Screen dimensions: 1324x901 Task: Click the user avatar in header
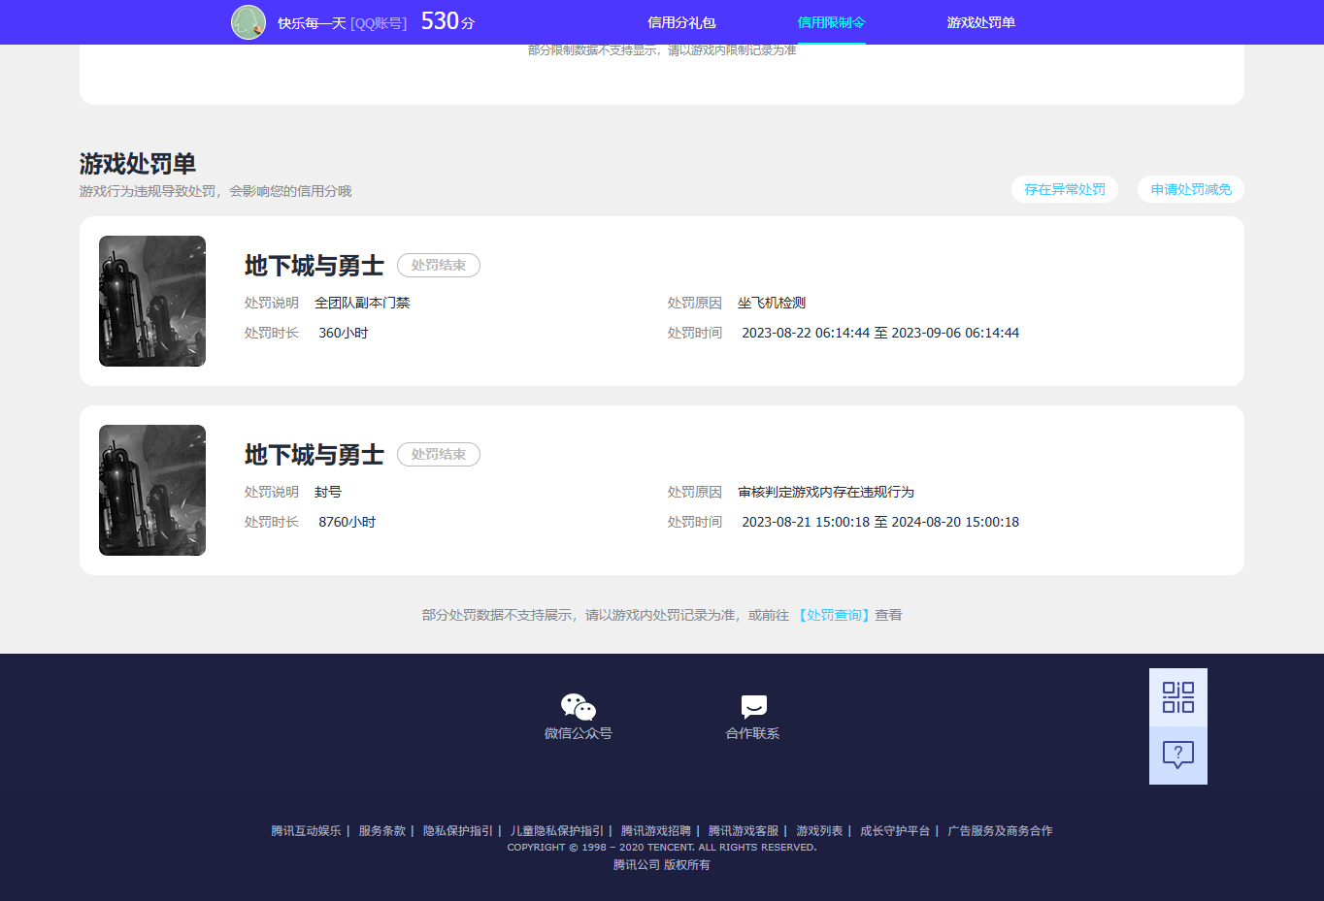pyautogui.click(x=248, y=22)
